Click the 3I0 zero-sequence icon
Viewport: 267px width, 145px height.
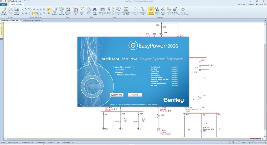click(x=44, y=9)
